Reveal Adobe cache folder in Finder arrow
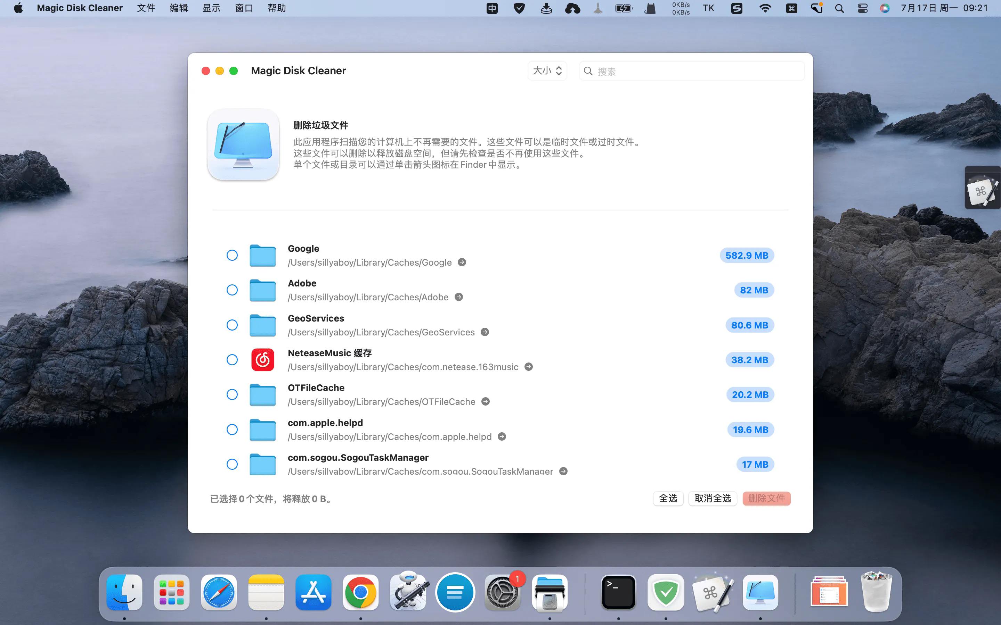 tap(459, 297)
